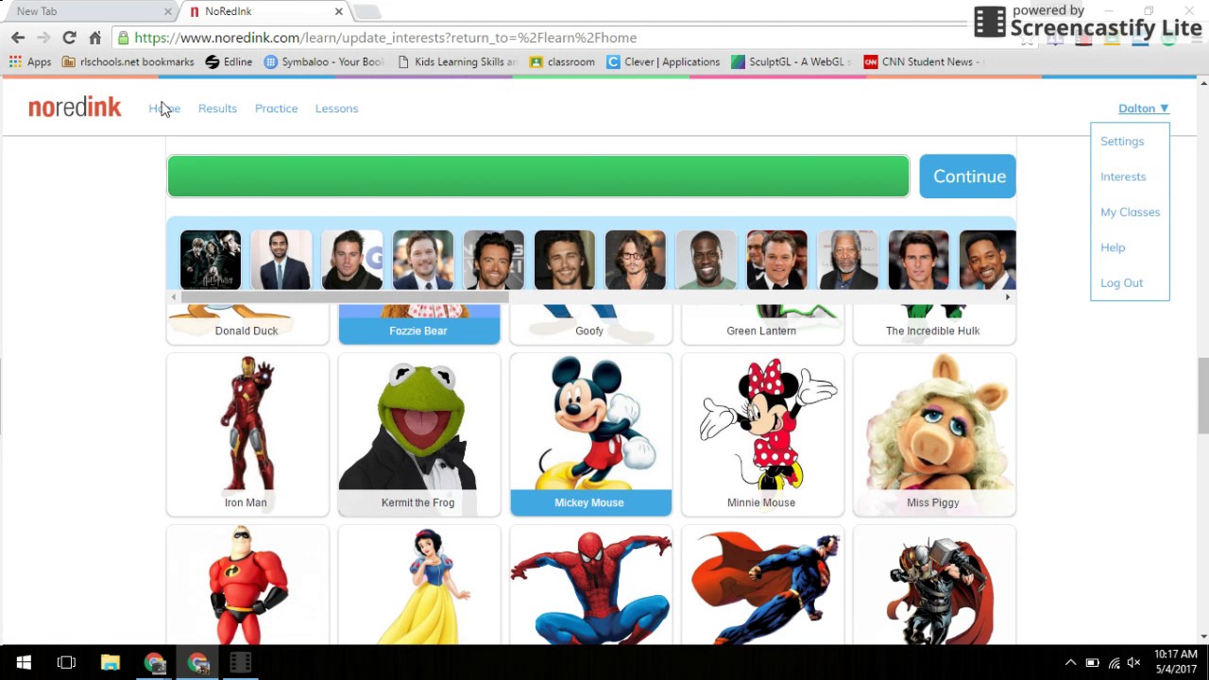The width and height of the screenshot is (1209, 680).
Task: Open the Clever Applications bookmark
Action: (x=663, y=62)
